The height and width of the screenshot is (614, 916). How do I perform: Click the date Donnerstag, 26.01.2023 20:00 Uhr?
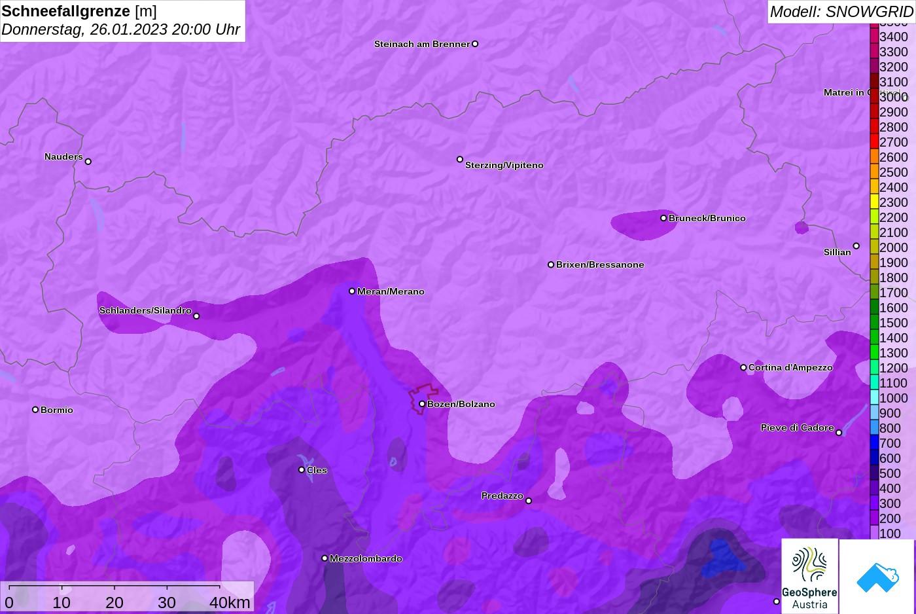coord(121,29)
